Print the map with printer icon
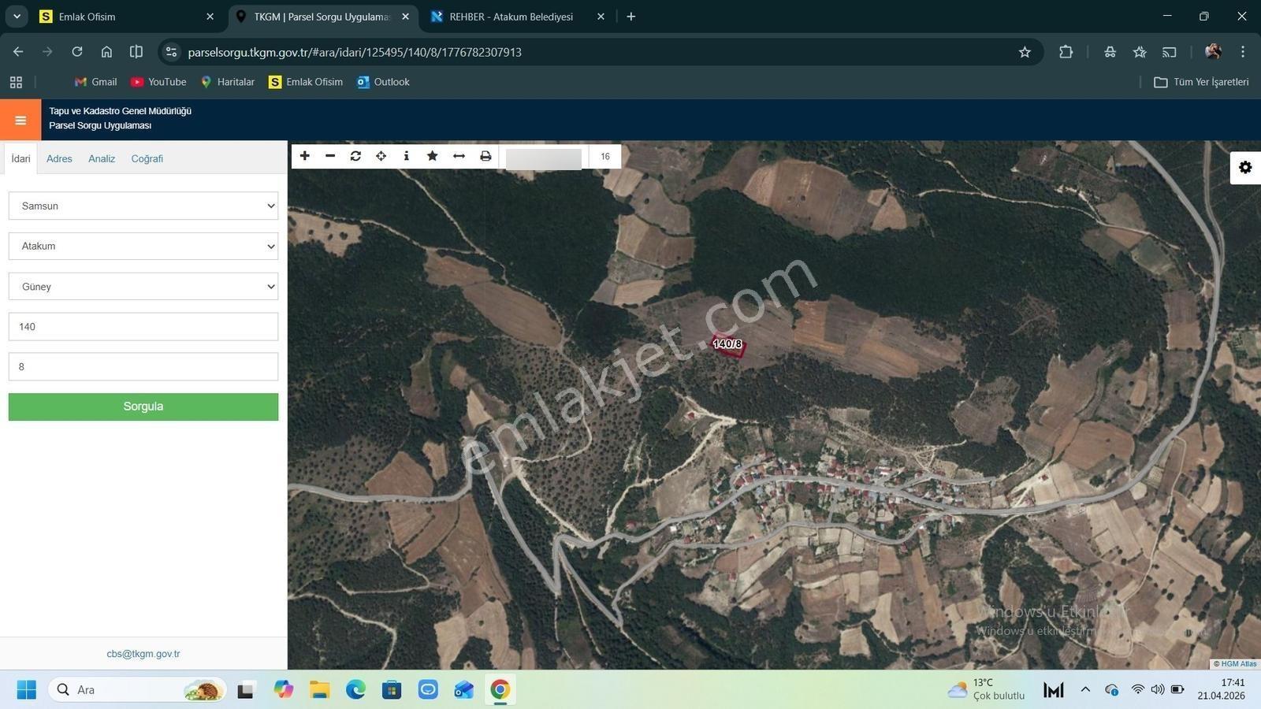This screenshot has height=709, width=1261. click(485, 156)
